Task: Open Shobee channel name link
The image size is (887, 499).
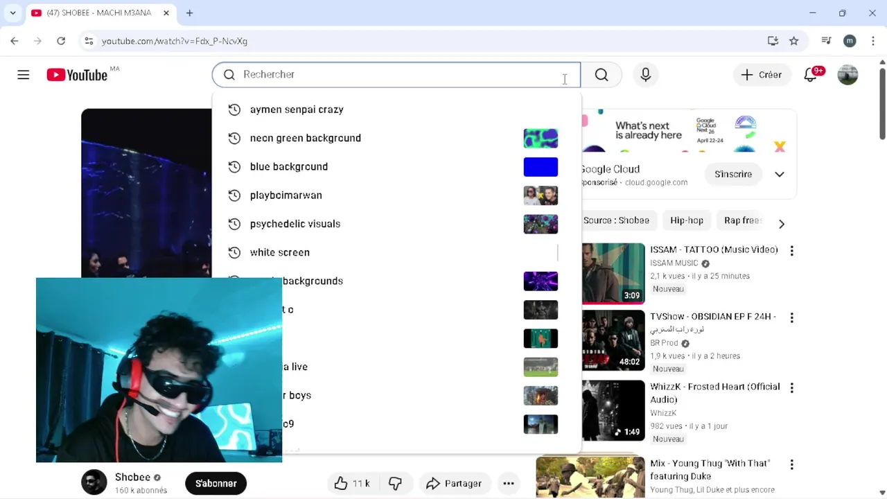Action: coord(132,477)
